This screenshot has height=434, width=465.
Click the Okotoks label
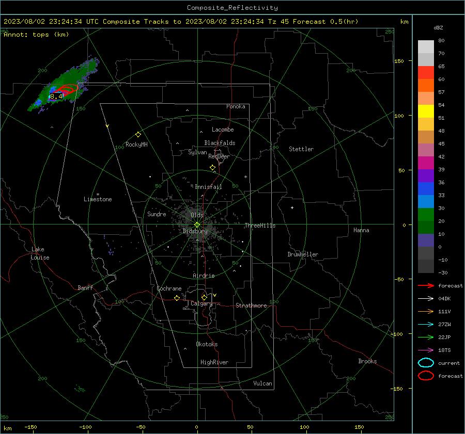pos(207,344)
